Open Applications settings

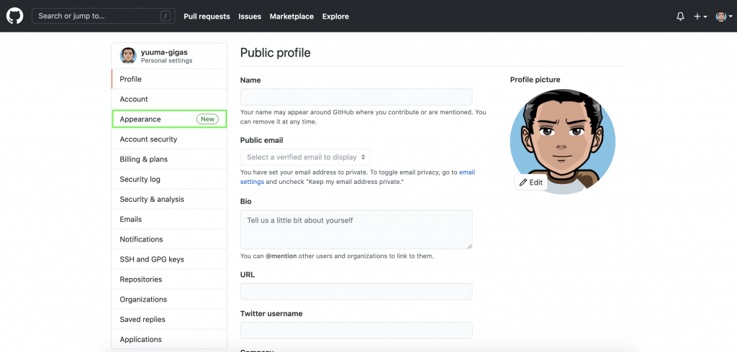169,339
